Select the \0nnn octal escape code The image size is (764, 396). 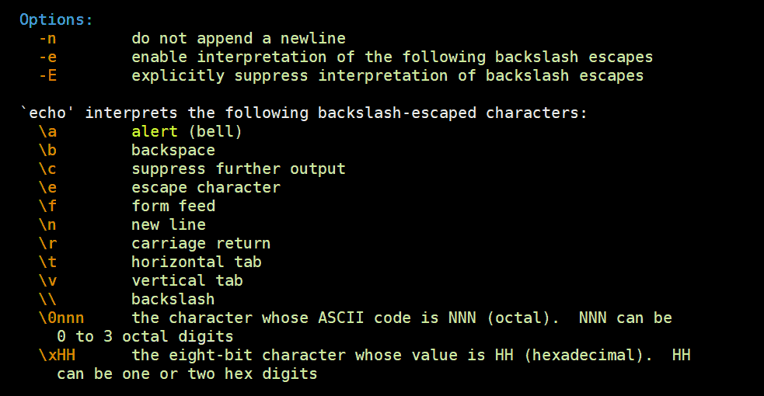tap(61, 318)
